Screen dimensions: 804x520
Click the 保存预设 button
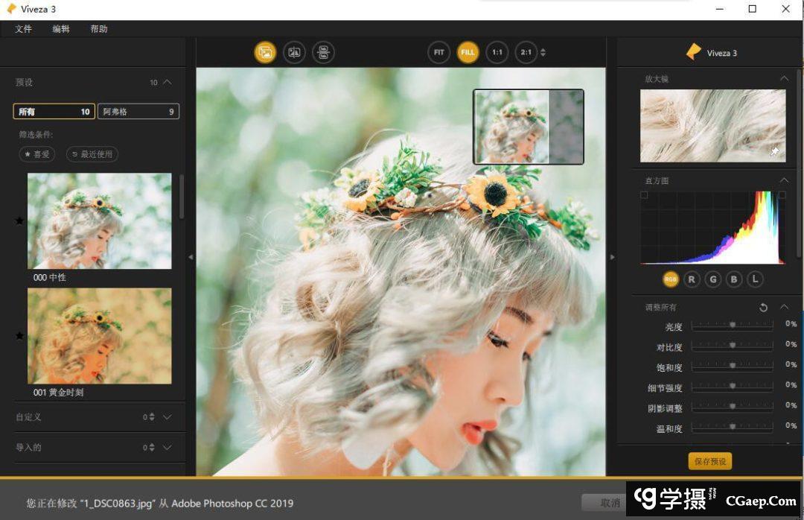click(x=709, y=461)
